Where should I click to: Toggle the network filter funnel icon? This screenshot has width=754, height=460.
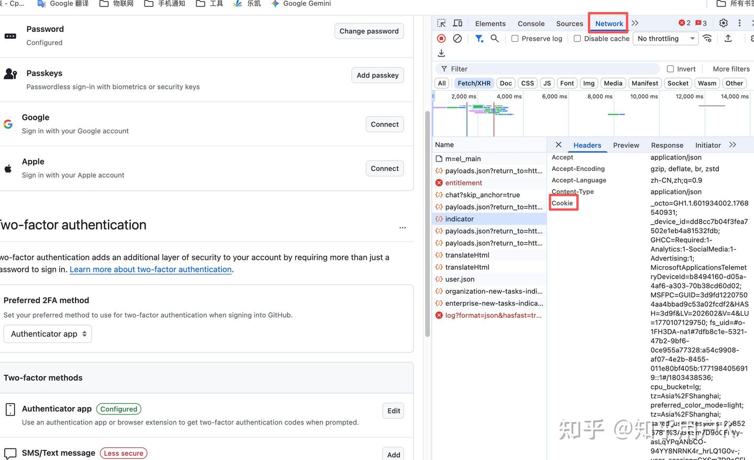(x=479, y=38)
